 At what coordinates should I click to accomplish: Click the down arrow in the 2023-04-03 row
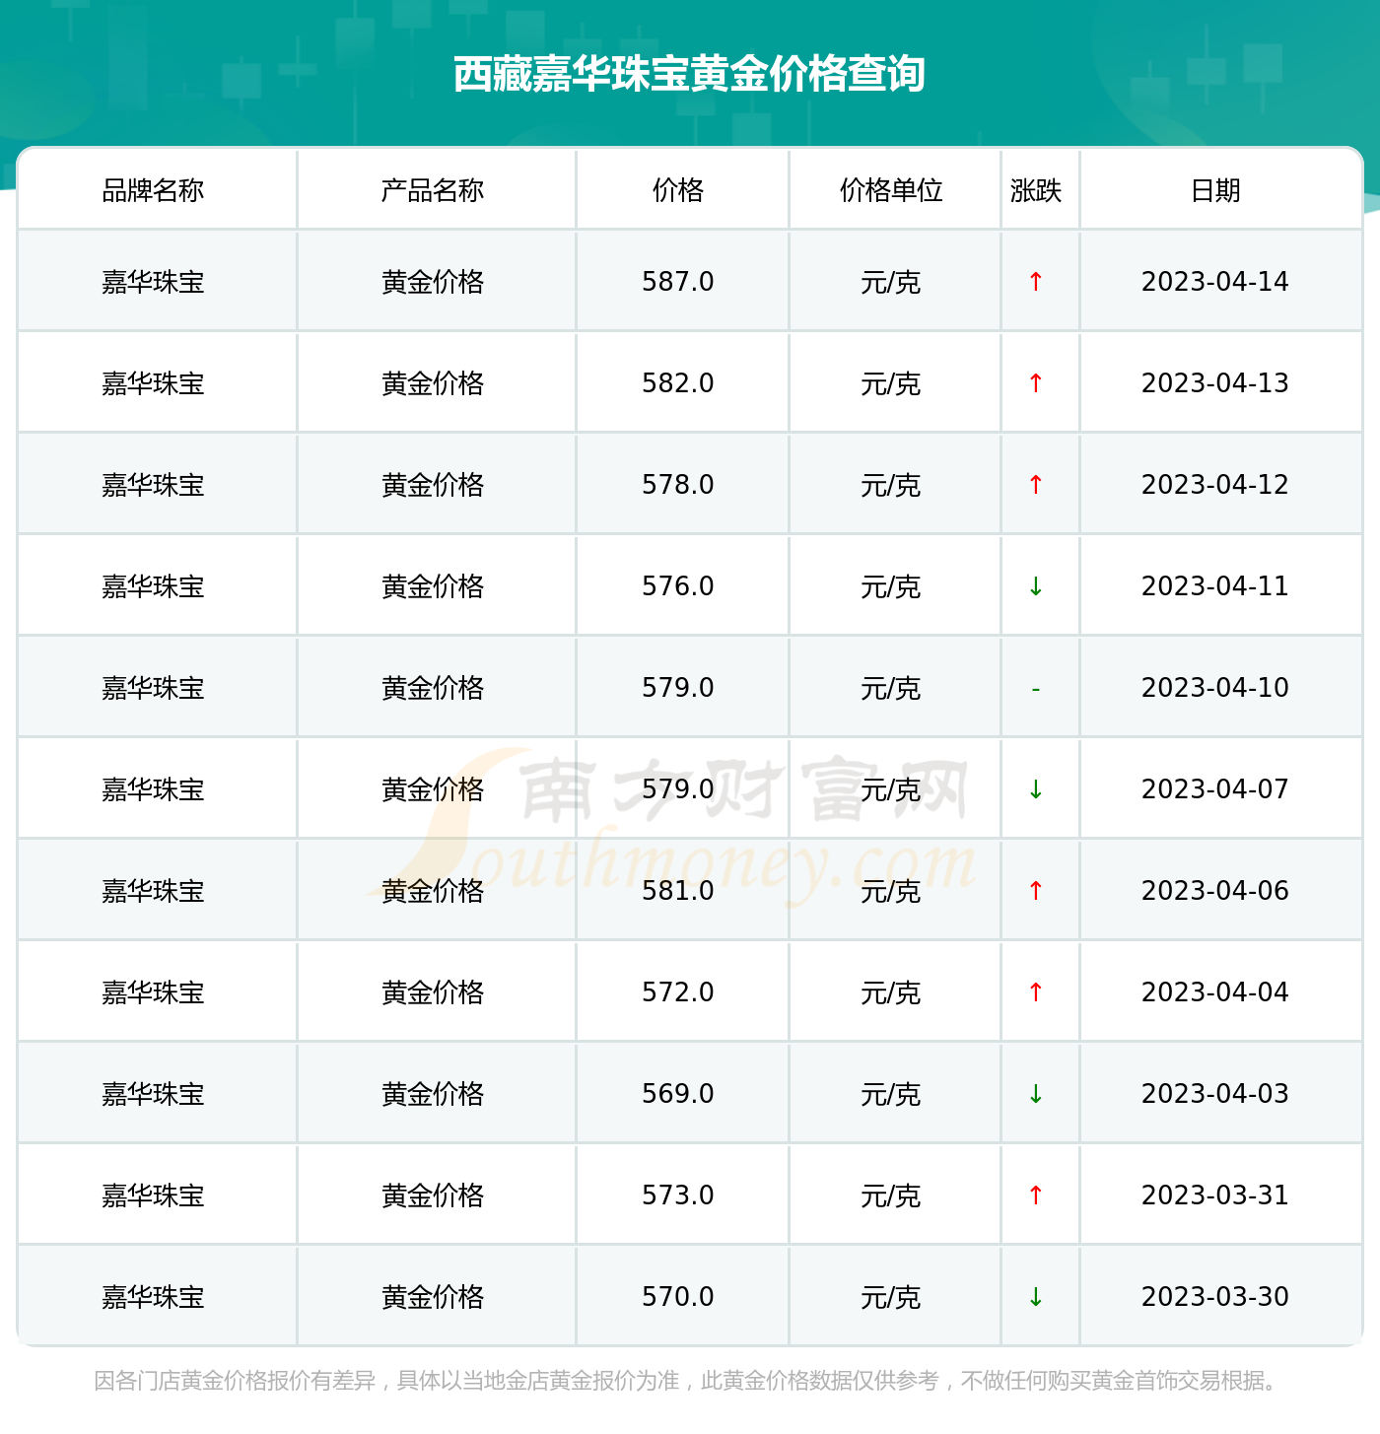click(1035, 1094)
